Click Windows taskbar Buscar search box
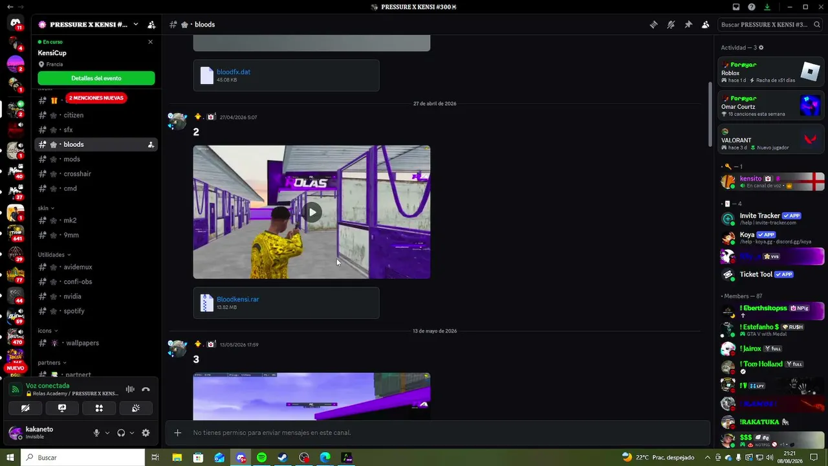Viewport: 828px width, 466px height. [83, 458]
